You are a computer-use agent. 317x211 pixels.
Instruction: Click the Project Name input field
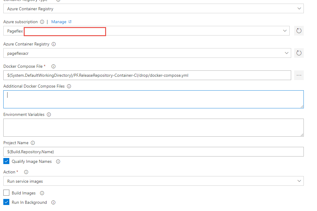tap(154, 152)
